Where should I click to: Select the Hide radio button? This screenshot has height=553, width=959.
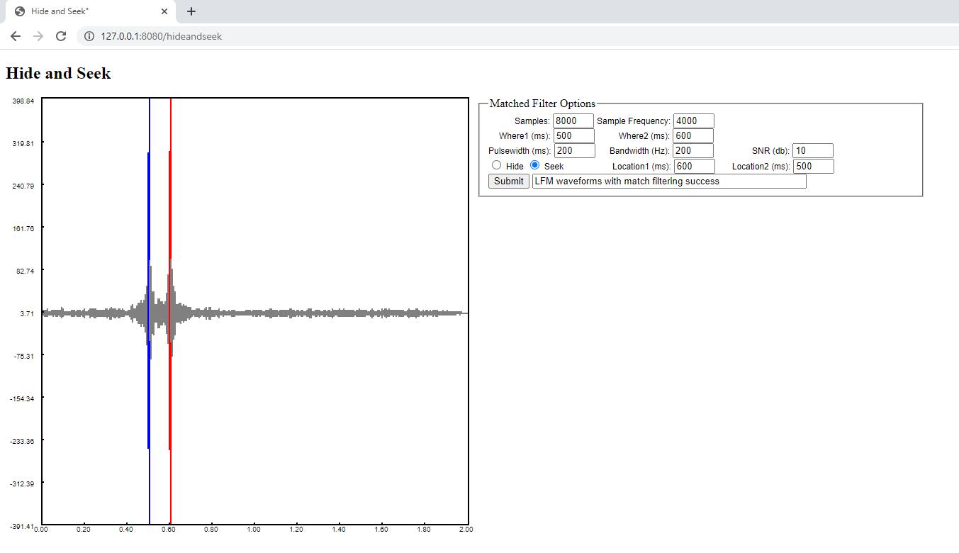(496, 165)
